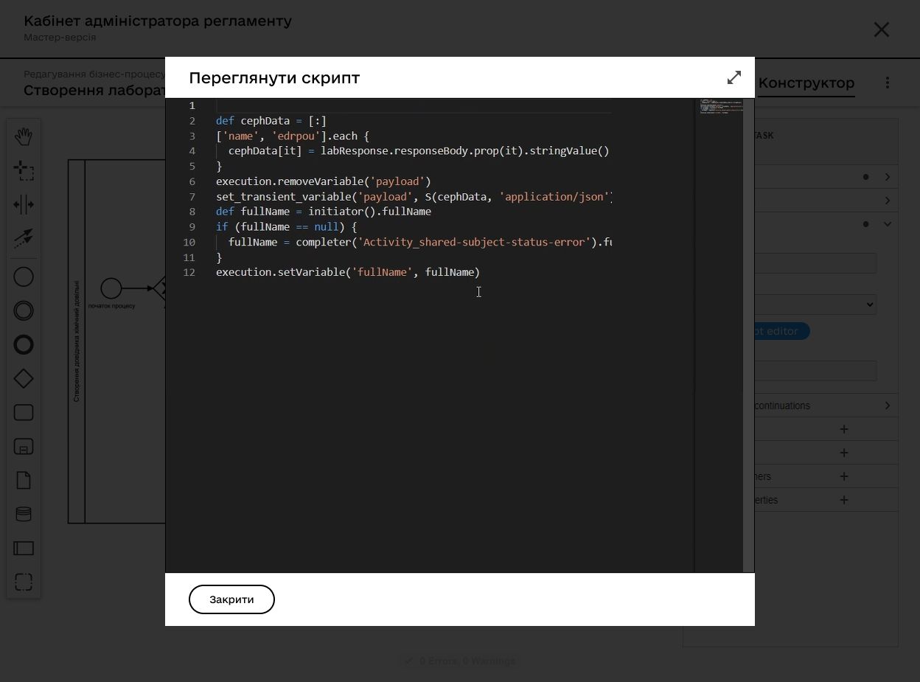The width and height of the screenshot is (920, 682).
Task: Click the cephData[it] = labResponse code line
Action: tap(419, 151)
